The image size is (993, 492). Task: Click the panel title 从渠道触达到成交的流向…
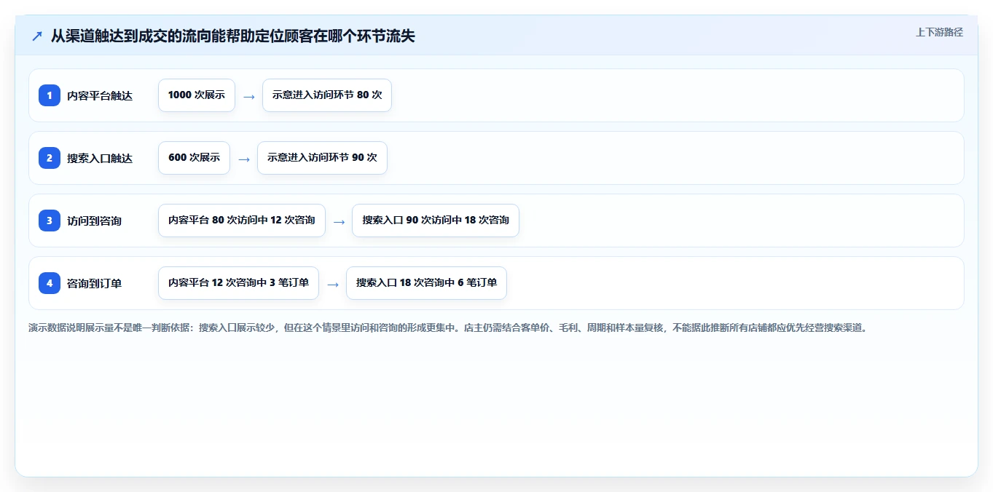pyautogui.click(x=233, y=36)
